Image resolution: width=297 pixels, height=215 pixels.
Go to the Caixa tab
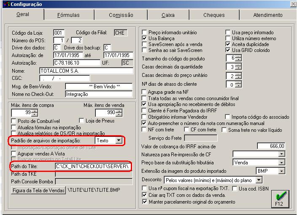(168, 15)
